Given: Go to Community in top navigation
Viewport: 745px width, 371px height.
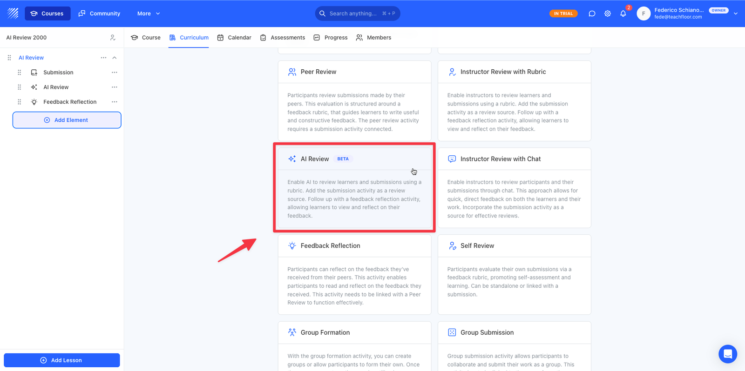Looking at the screenshot, I should click(x=99, y=13).
